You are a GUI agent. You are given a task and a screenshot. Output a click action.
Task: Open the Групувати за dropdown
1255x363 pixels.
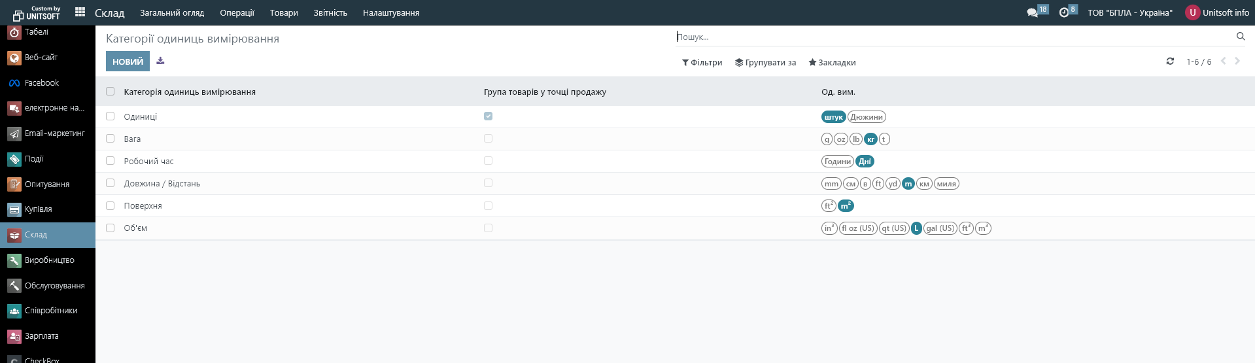coord(765,63)
